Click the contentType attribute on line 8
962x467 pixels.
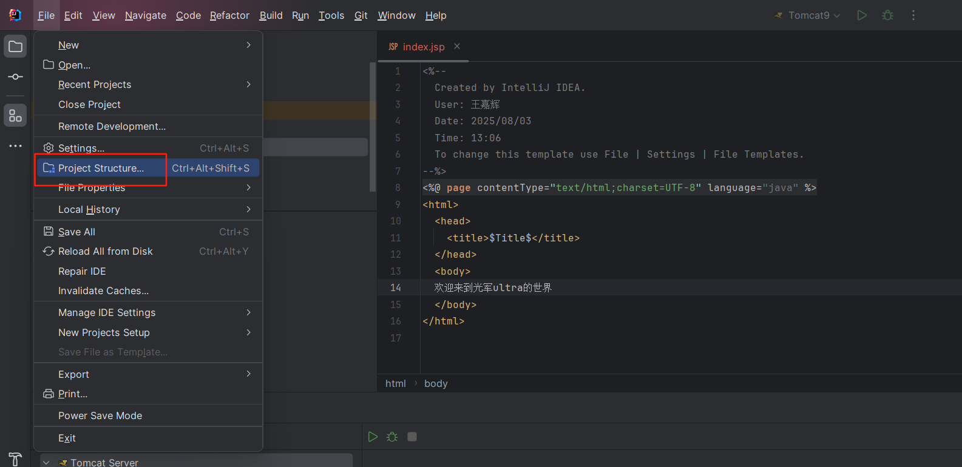pyautogui.click(x=510, y=187)
